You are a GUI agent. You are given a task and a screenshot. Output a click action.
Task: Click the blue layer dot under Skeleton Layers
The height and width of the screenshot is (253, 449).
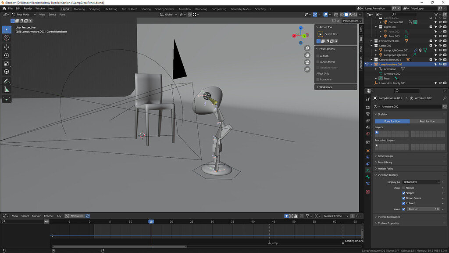coord(376,132)
